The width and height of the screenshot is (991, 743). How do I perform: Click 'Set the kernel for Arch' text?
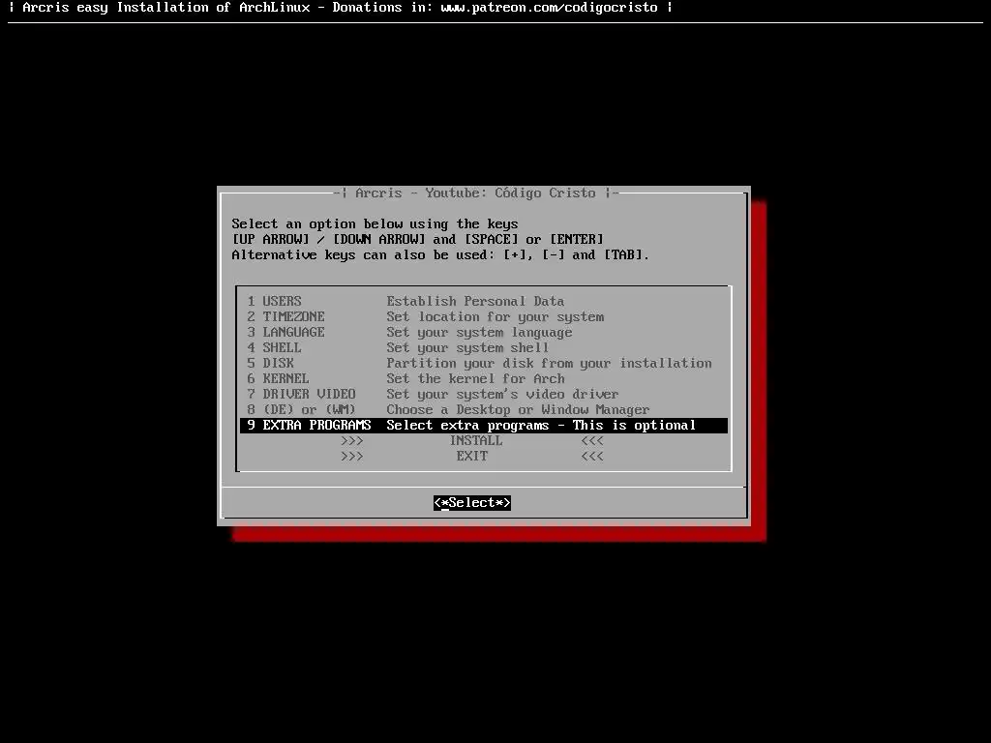tap(475, 379)
